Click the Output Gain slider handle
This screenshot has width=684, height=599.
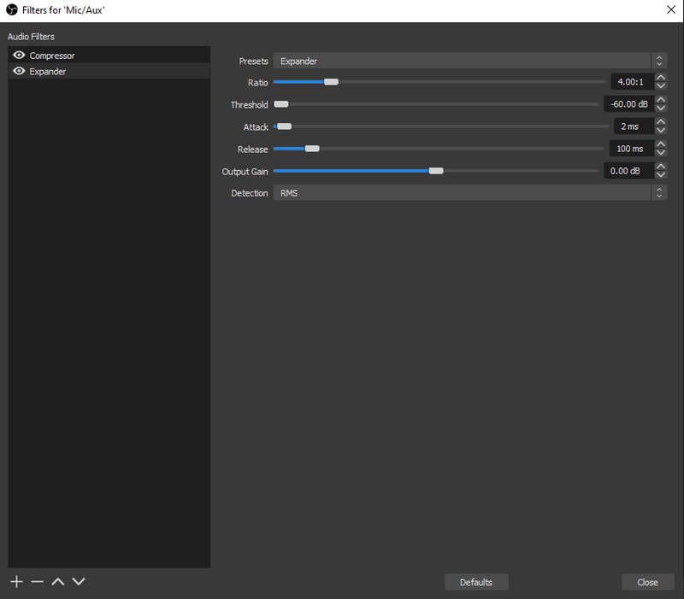coord(436,171)
